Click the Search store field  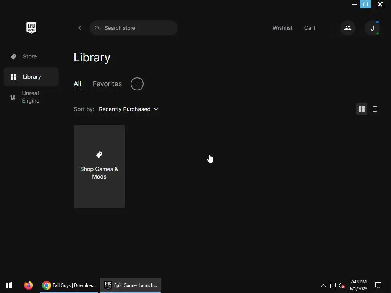tap(134, 28)
